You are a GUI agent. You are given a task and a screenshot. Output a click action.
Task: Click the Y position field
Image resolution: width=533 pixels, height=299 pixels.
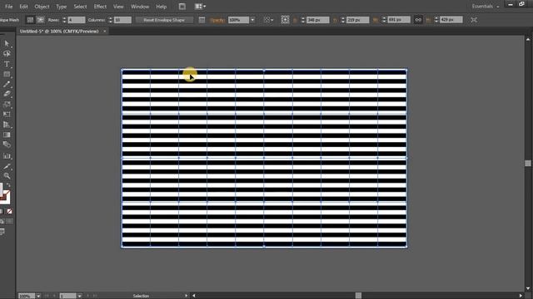pyautogui.click(x=357, y=20)
